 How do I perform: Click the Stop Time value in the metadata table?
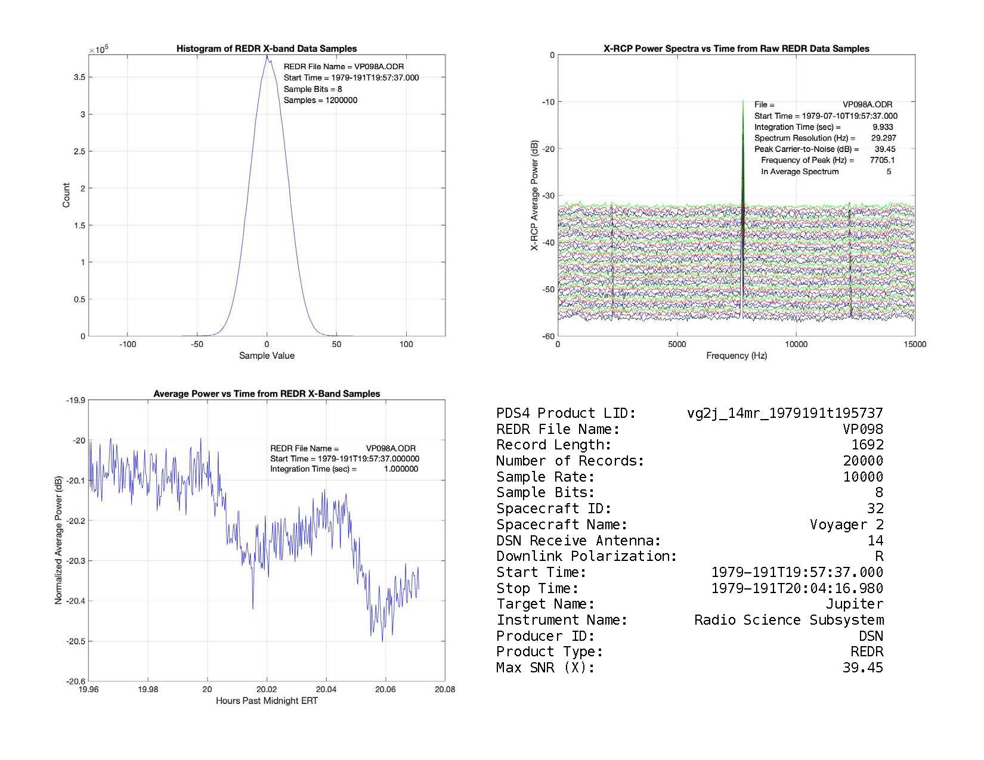pos(797,588)
